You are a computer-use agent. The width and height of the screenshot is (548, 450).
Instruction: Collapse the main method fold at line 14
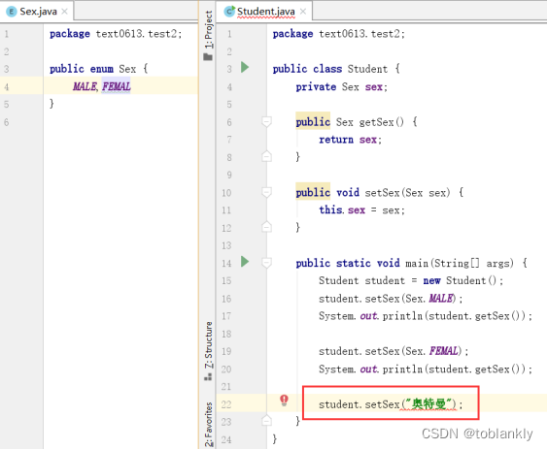[266, 263]
